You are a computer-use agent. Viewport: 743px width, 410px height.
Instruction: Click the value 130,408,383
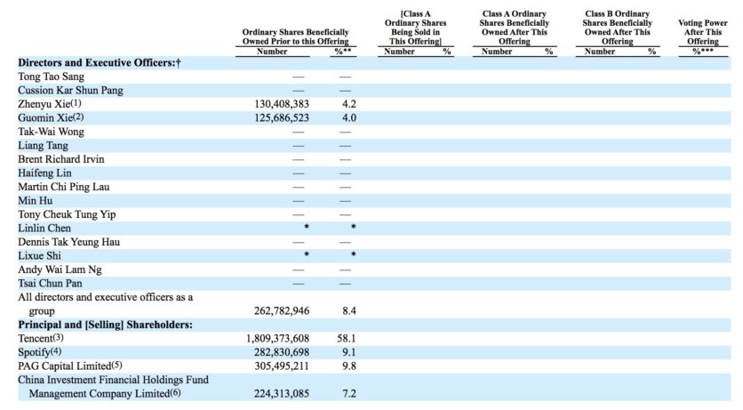(x=282, y=104)
